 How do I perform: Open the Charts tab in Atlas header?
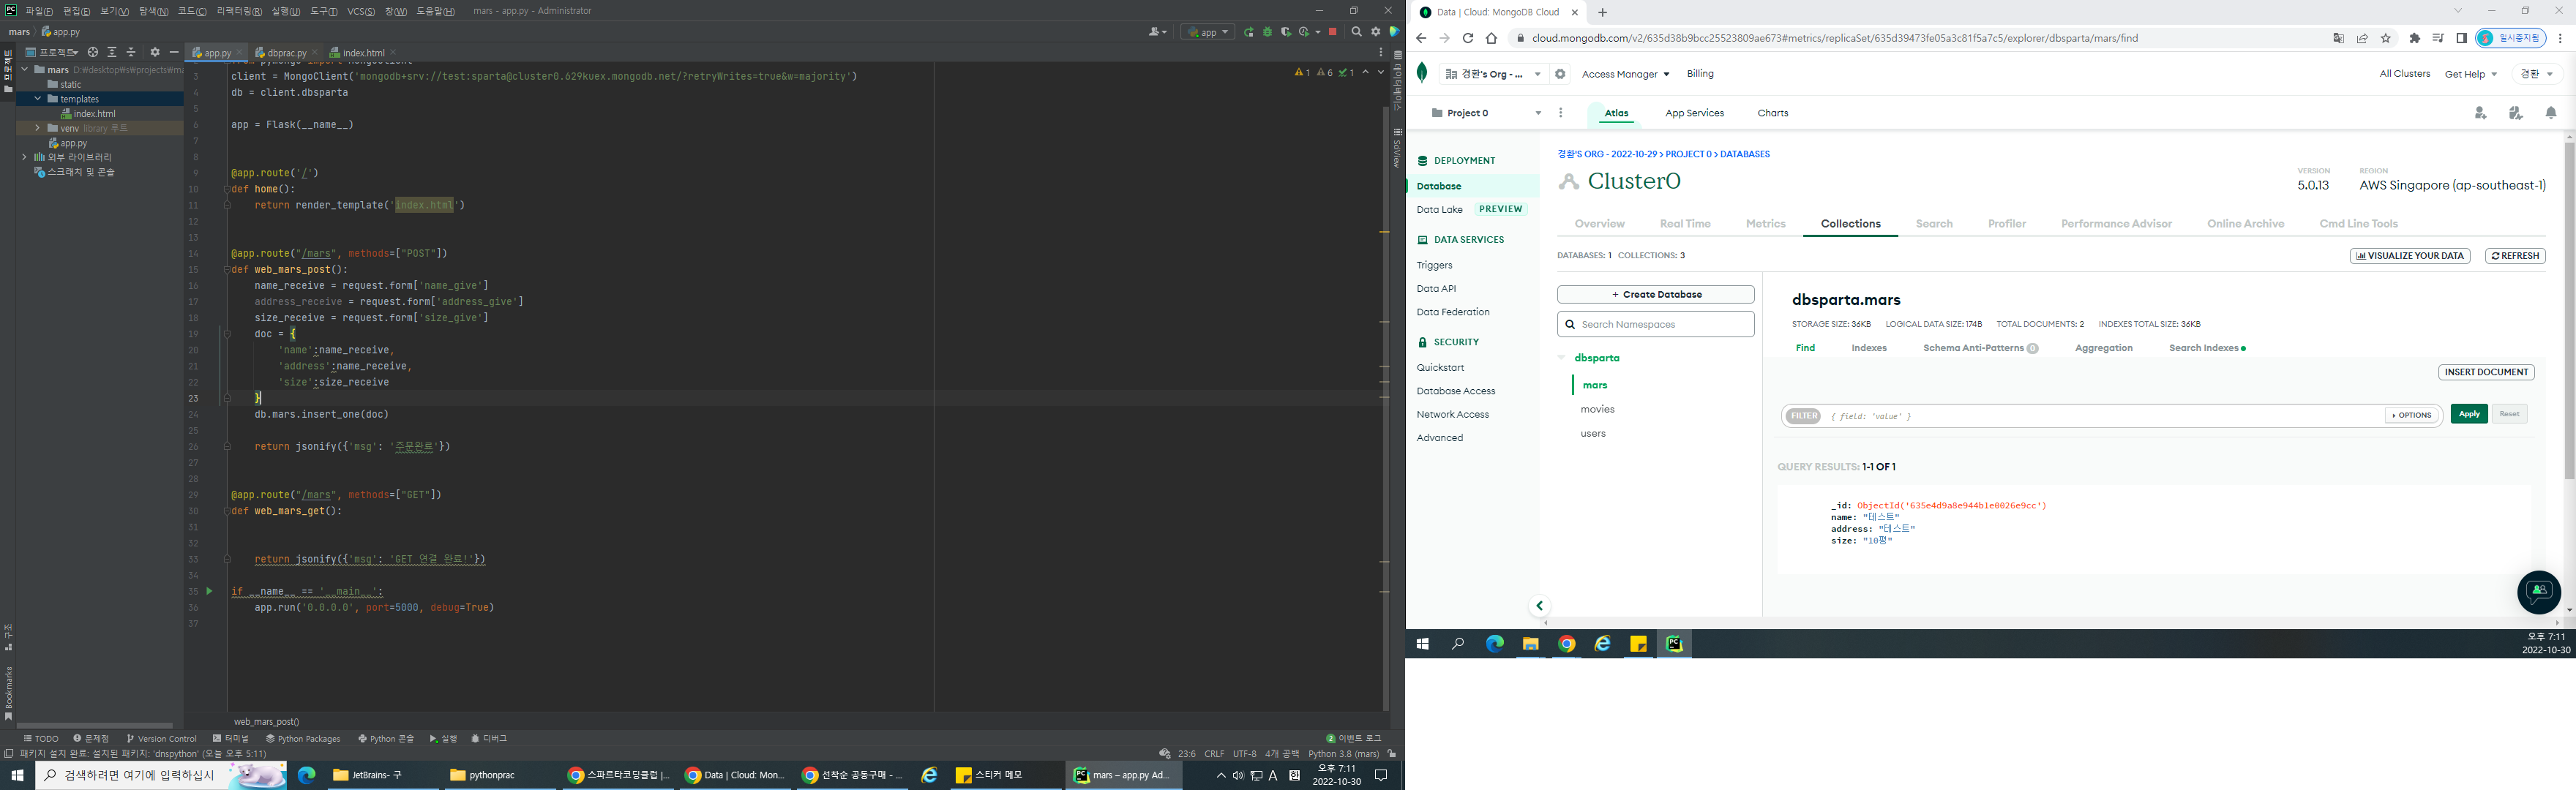pos(1772,113)
